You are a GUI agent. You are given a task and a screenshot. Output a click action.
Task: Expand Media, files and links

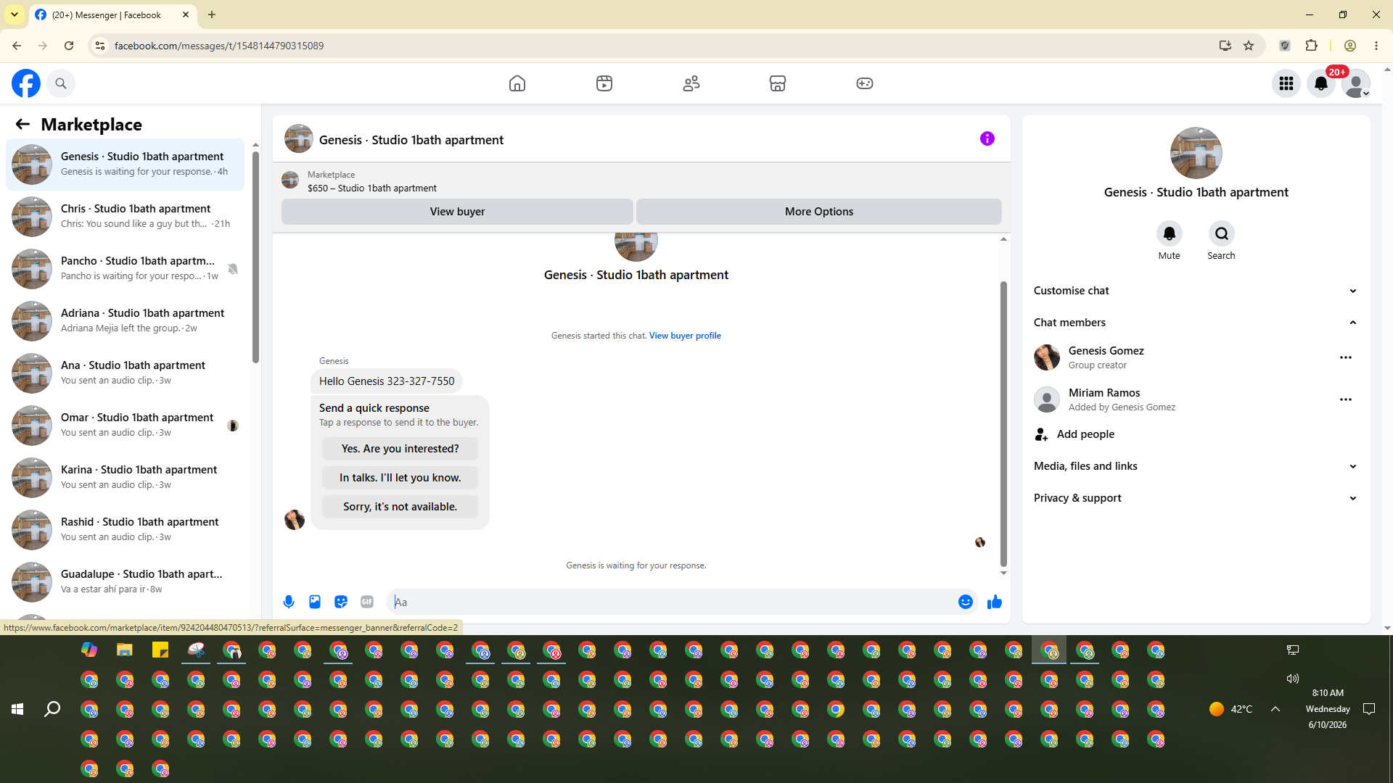pyautogui.click(x=1196, y=466)
